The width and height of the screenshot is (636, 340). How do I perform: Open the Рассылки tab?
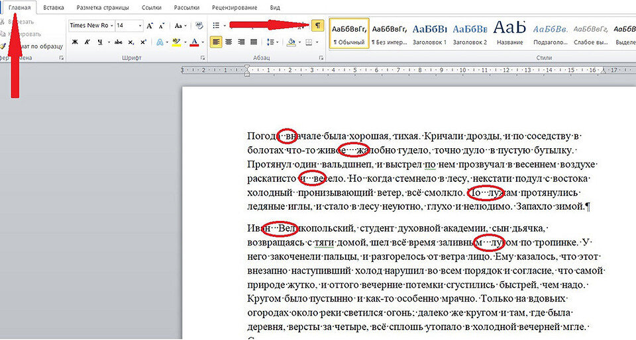pos(187,8)
